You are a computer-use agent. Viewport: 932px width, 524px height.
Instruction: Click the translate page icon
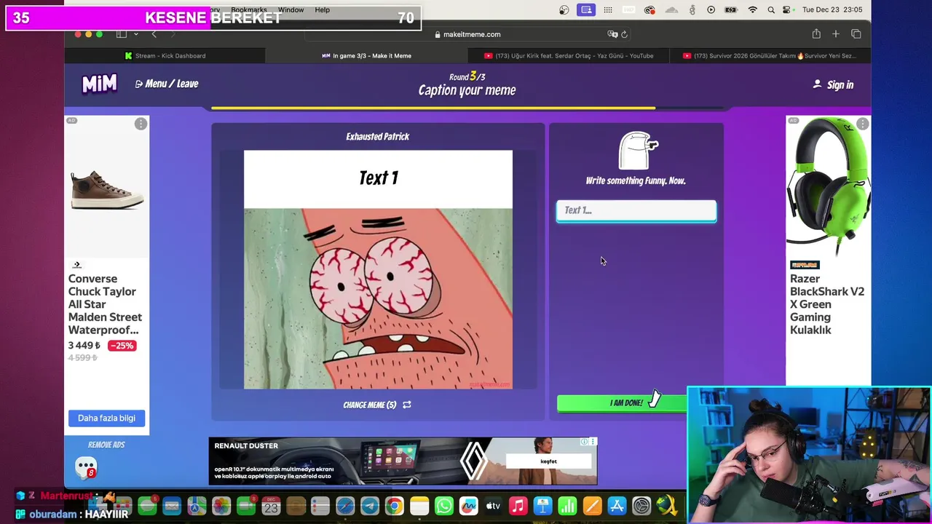pos(612,34)
